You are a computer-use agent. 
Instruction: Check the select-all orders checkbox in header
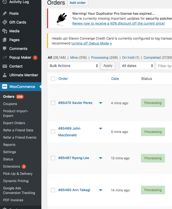tap(53, 79)
